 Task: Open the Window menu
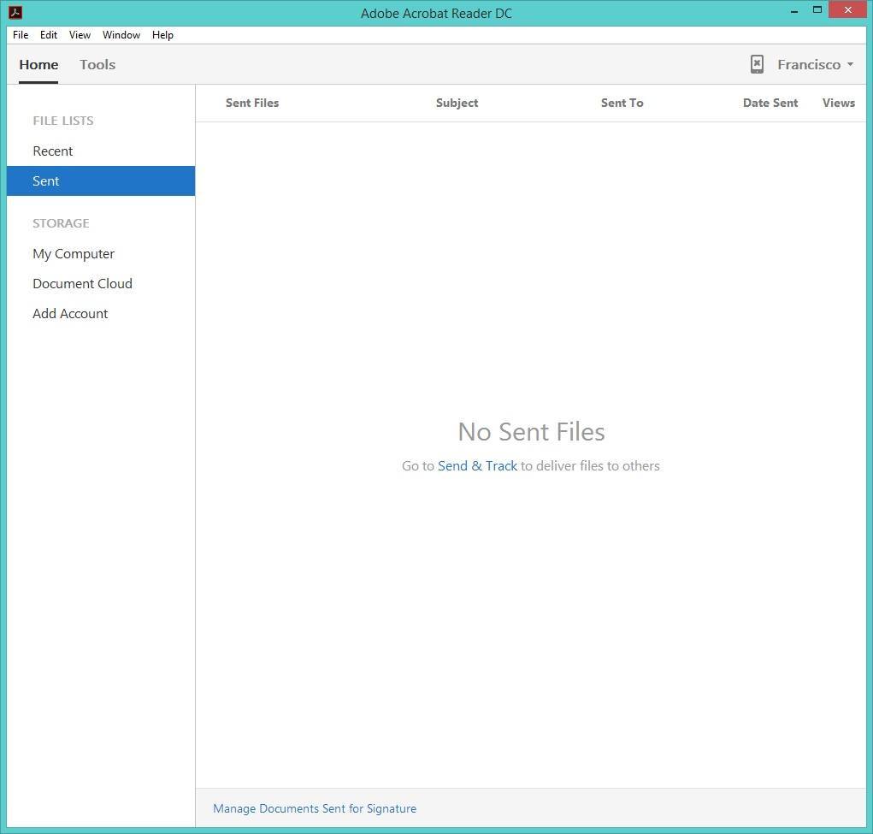(x=121, y=35)
